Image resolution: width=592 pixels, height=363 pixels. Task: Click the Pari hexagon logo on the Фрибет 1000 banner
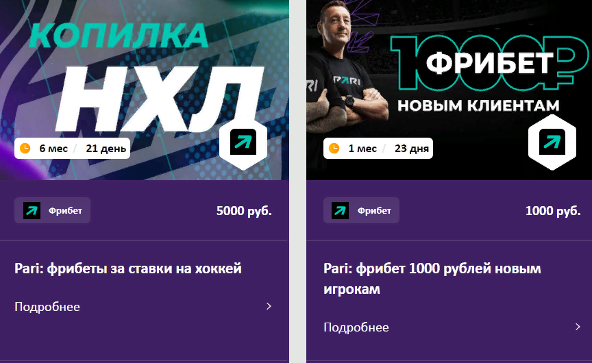click(x=552, y=142)
